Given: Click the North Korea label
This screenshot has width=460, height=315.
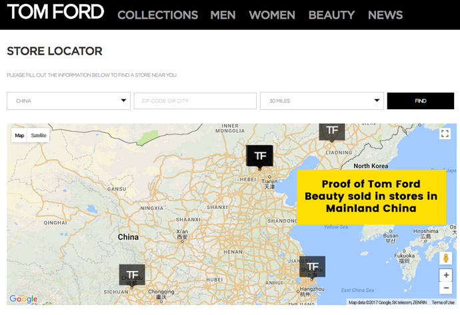Looking at the screenshot, I should [x=371, y=166].
